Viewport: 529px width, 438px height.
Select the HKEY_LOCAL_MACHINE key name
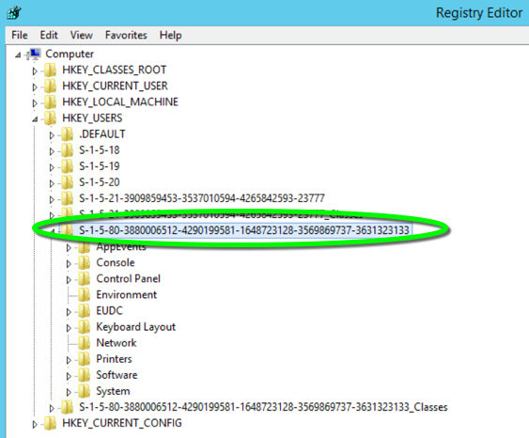(x=120, y=102)
